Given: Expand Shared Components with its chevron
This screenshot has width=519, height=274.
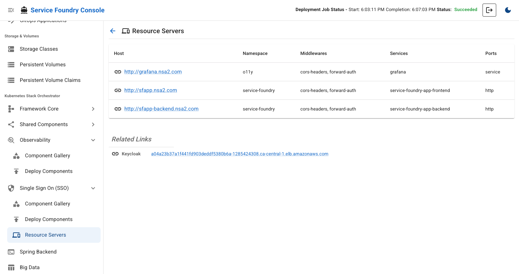Looking at the screenshot, I should tap(93, 124).
